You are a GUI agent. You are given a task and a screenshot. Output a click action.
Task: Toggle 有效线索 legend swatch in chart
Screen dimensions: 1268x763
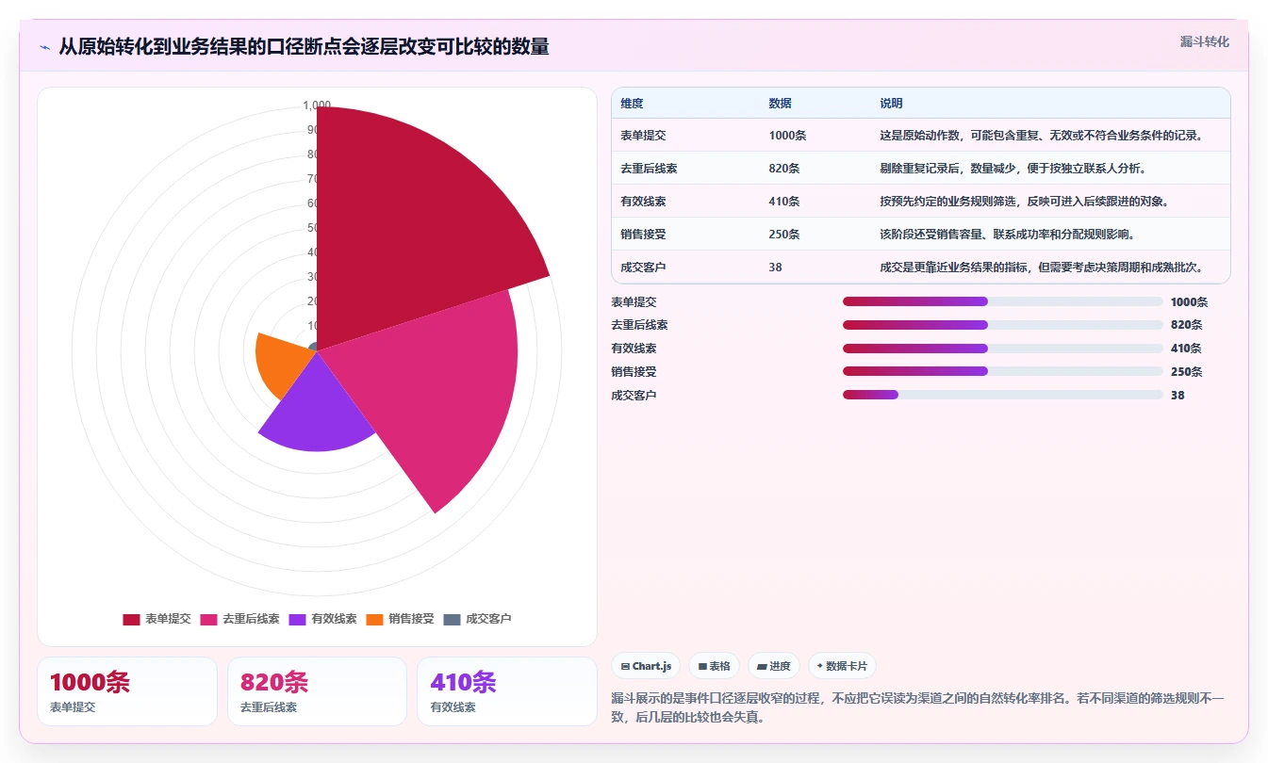point(297,619)
